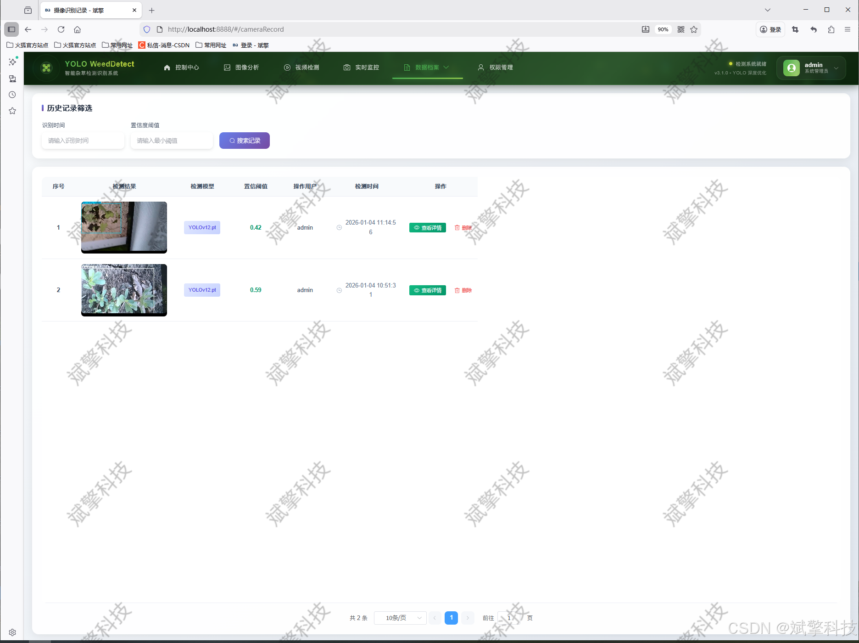This screenshot has width=859, height=643.
Task: Delete record 2
Action: (463, 290)
